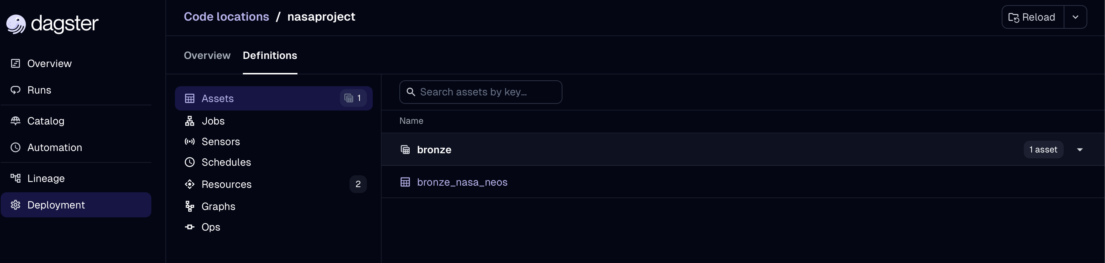Click the Reload button
This screenshot has width=1105, height=263.
click(x=1033, y=17)
